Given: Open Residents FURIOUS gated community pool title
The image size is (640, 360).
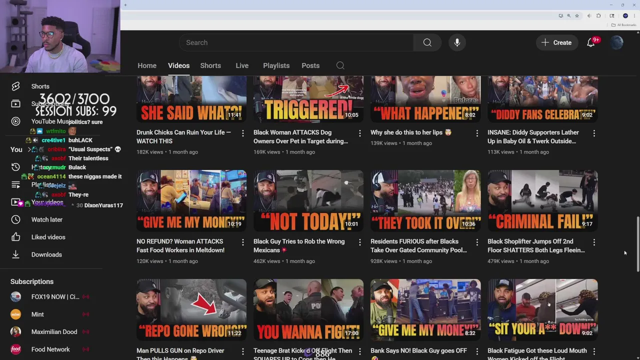Looking at the screenshot, I should pyautogui.click(x=418, y=246).
